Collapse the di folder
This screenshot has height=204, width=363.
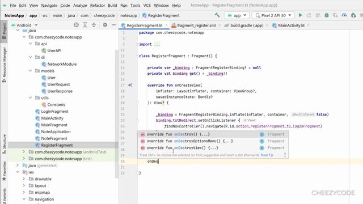point(30,57)
